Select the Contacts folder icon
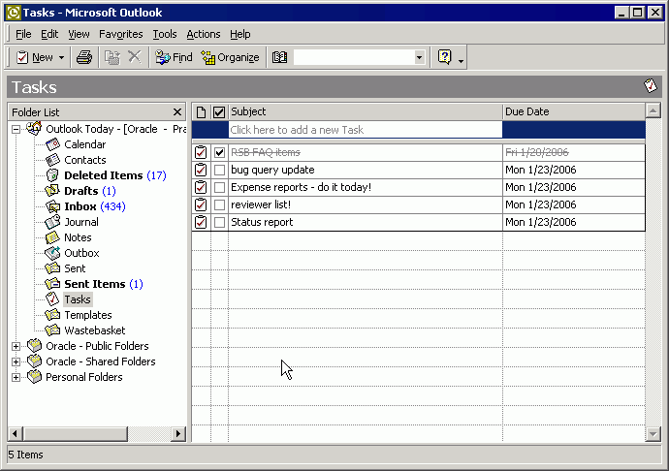The width and height of the screenshot is (669, 471). coord(52,160)
